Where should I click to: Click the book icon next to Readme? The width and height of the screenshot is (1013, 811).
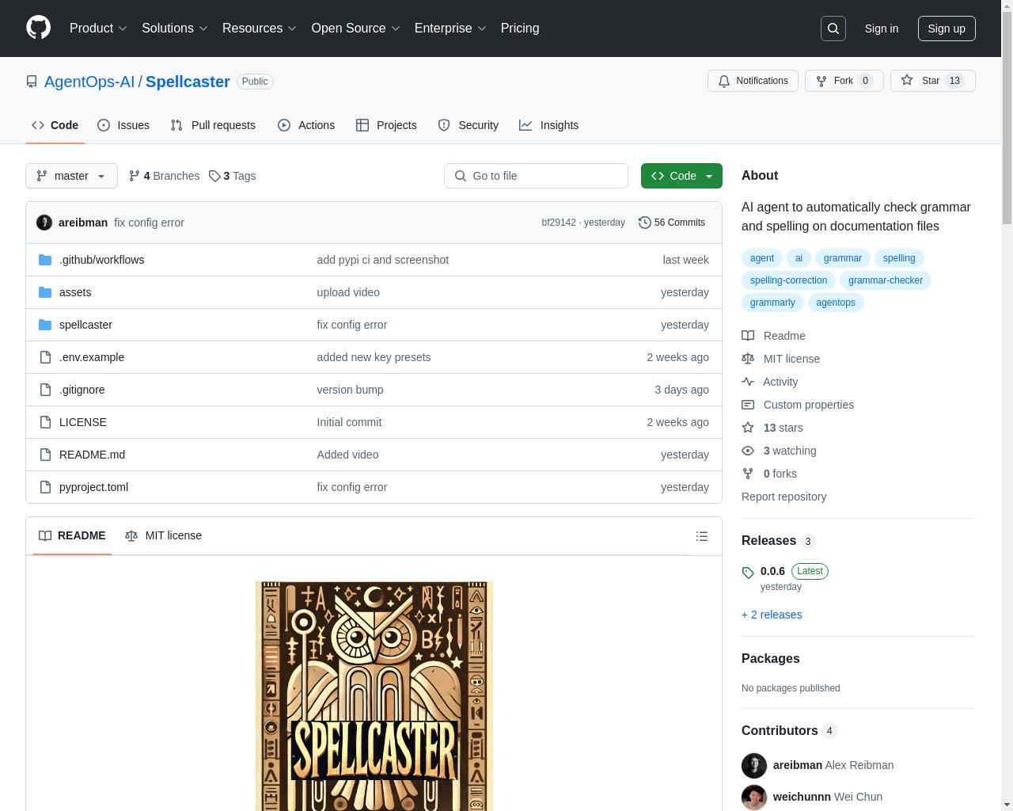coord(748,336)
